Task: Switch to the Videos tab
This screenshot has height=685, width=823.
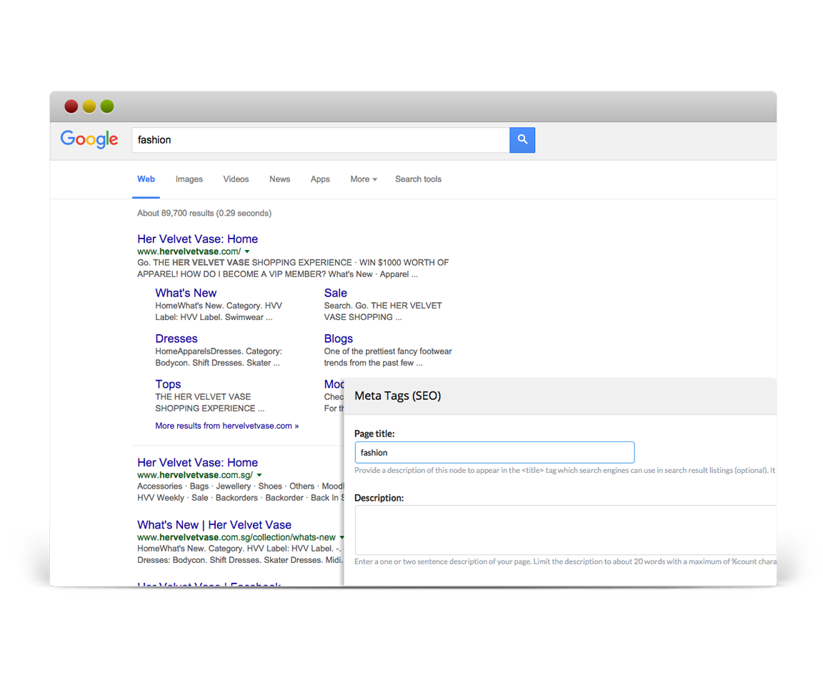Action: (x=236, y=179)
